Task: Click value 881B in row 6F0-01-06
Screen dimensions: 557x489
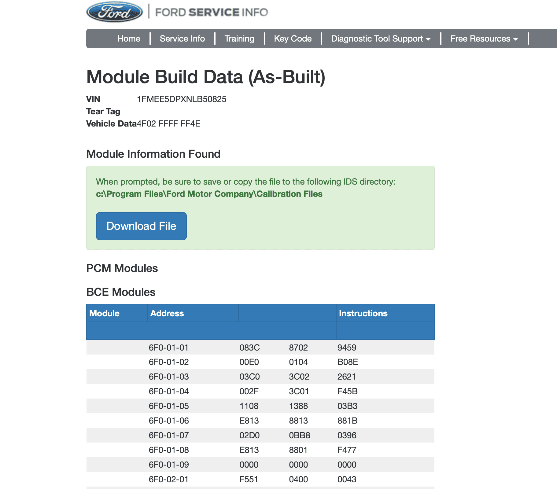Action: [347, 421]
